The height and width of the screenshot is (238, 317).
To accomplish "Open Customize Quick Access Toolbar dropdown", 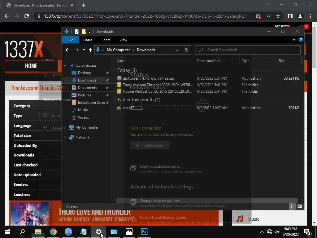I will coord(89,32).
